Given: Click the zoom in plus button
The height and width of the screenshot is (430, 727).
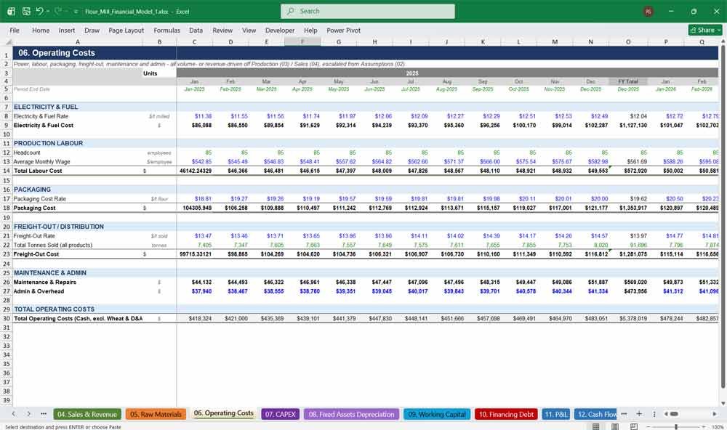Looking at the screenshot, I should click(704, 427).
